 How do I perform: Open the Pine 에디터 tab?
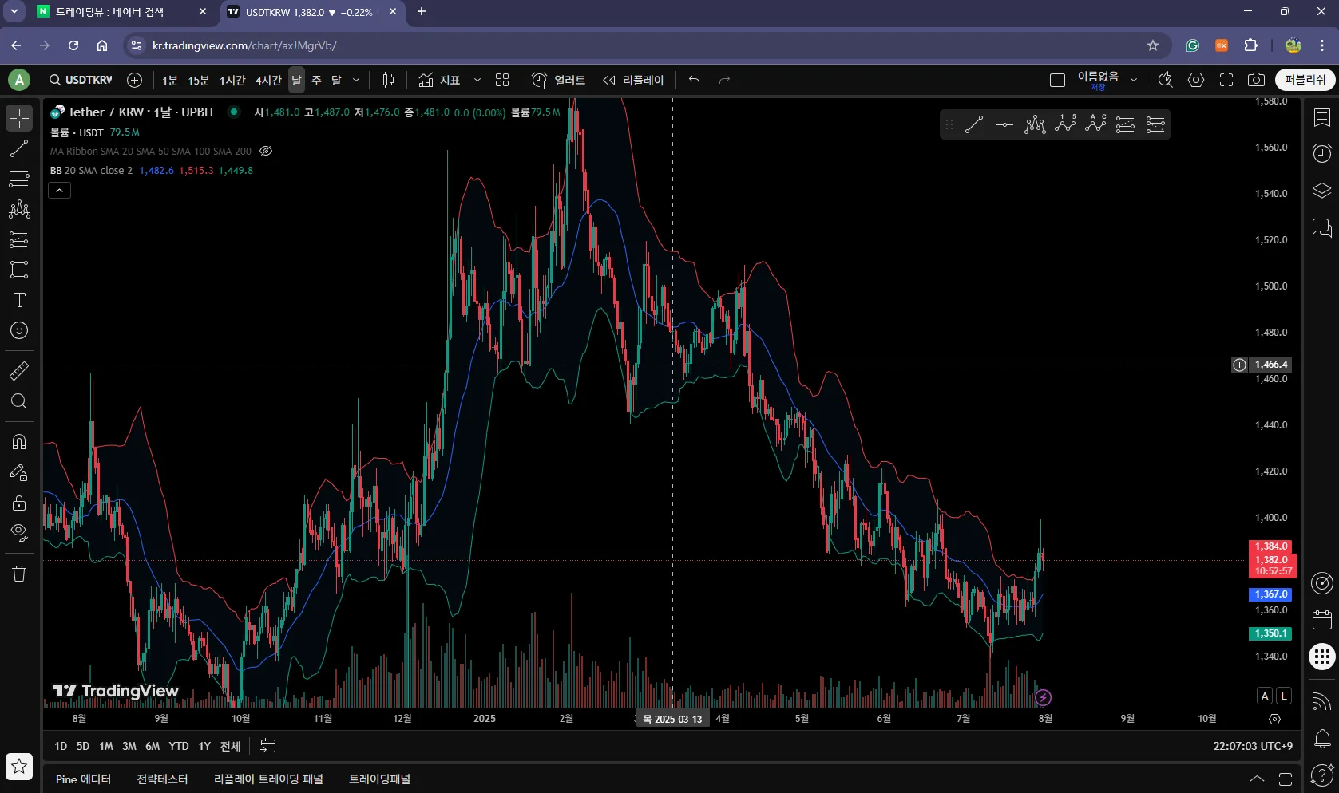coord(83,779)
